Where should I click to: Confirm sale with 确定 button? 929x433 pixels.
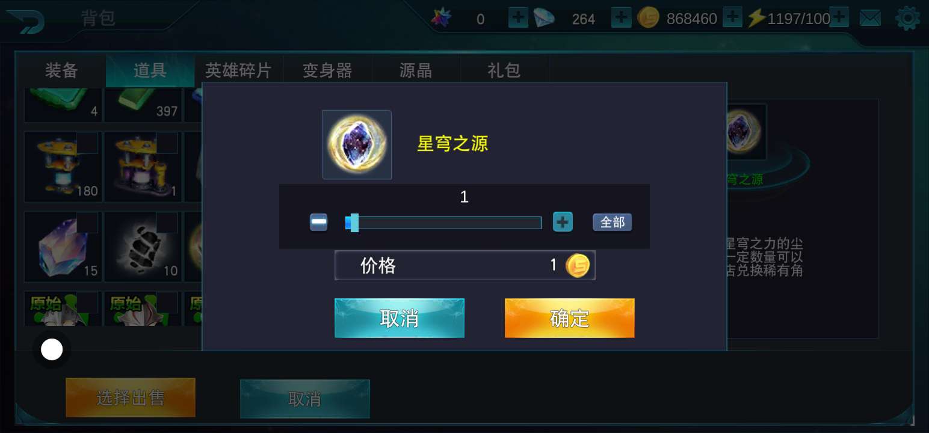coord(570,318)
